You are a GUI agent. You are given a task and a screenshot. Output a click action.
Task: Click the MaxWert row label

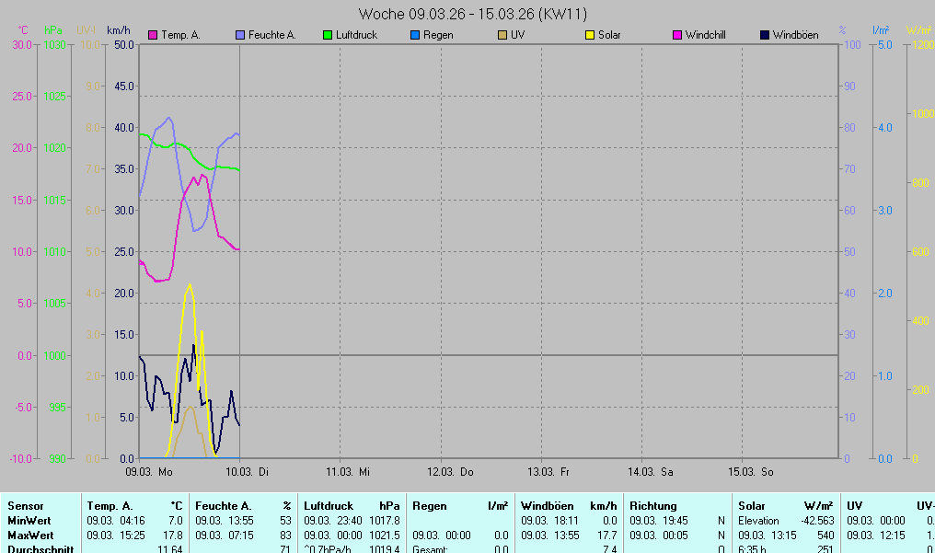tap(30, 536)
